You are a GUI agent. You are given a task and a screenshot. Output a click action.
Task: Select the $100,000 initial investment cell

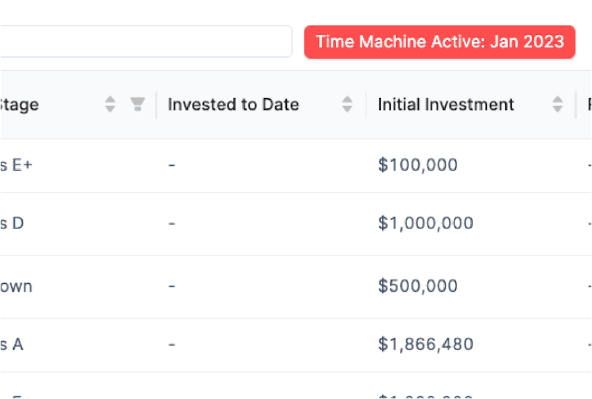[x=418, y=165]
